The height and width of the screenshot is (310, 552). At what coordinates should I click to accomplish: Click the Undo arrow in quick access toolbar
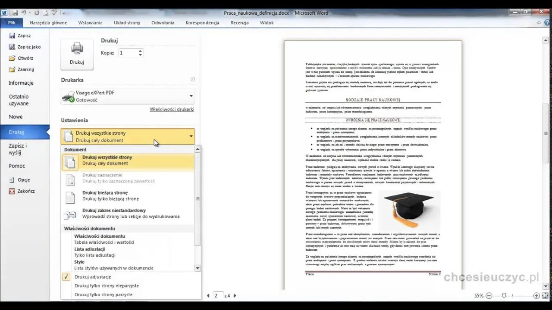[x=23, y=13]
